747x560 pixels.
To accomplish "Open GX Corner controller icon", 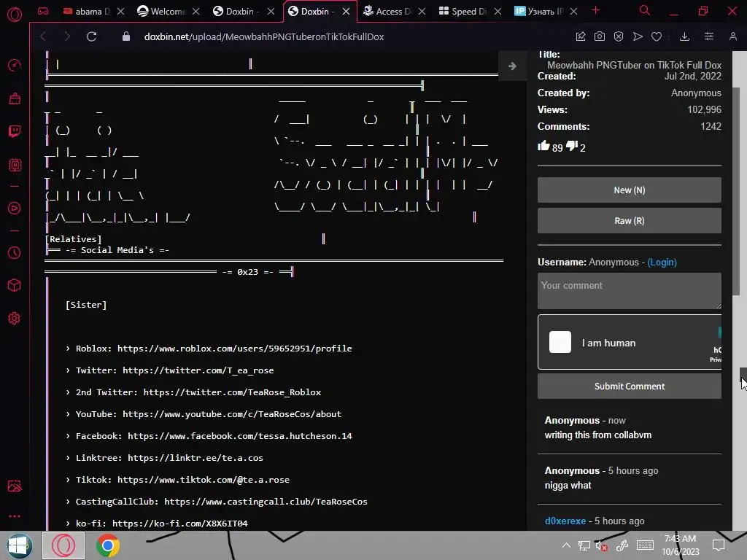I will tap(43, 11).
